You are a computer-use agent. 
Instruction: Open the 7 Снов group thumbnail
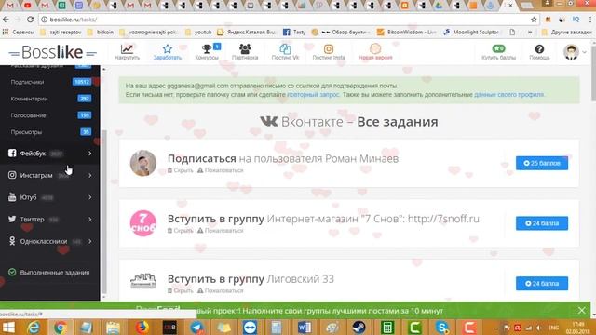point(143,223)
